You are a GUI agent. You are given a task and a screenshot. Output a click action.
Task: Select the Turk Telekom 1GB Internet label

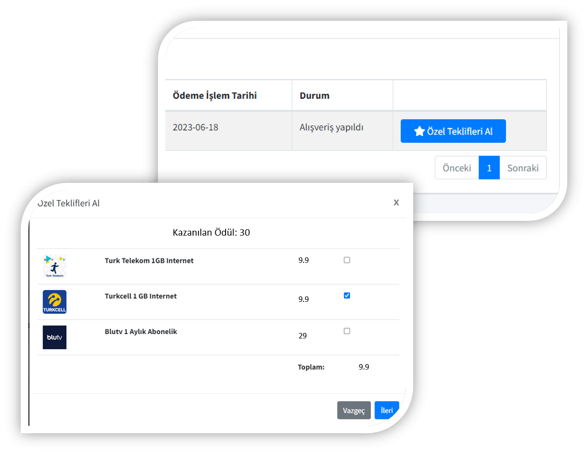pos(149,260)
